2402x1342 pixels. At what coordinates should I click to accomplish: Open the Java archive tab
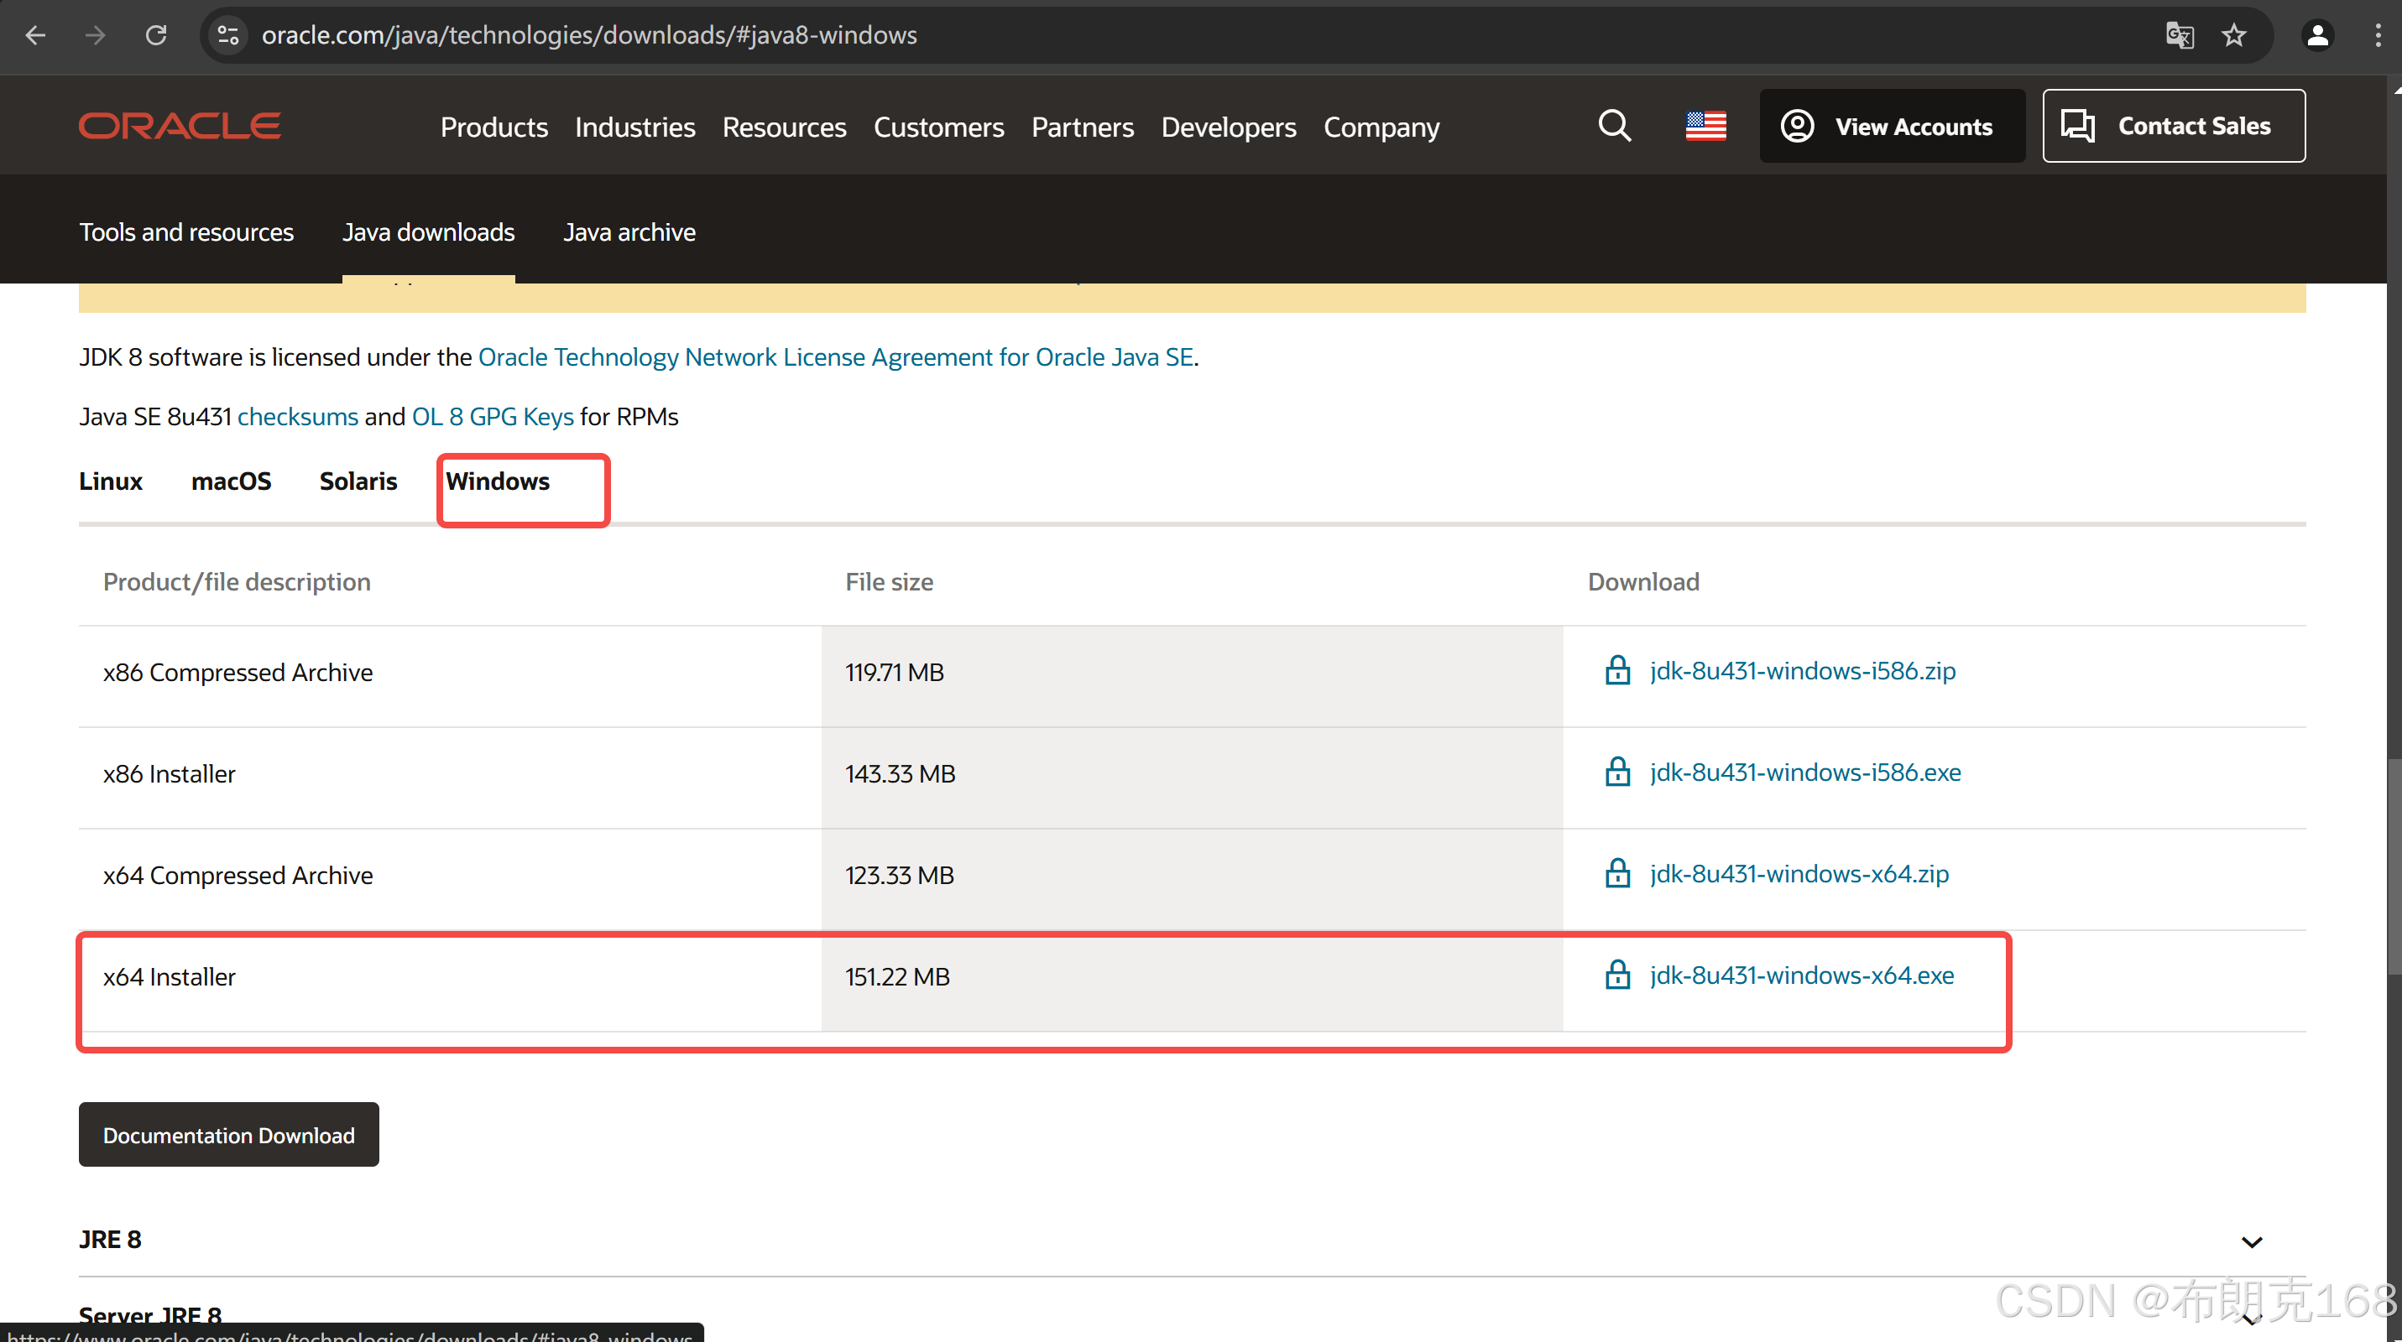click(x=629, y=232)
